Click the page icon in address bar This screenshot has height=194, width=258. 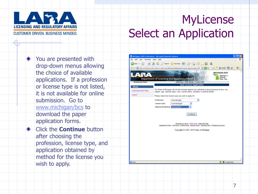click(x=138, y=68)
